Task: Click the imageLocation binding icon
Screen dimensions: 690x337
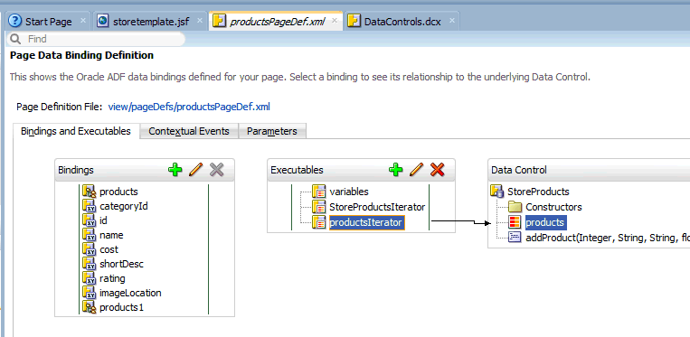Action: pos(90,293)
